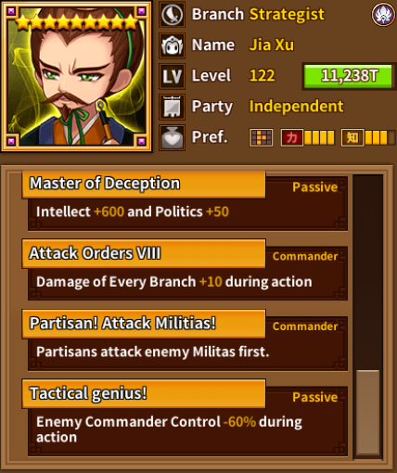Click the 知 intellect preference icon
This screenshot has width=397, height=473.
click(352, 137)
